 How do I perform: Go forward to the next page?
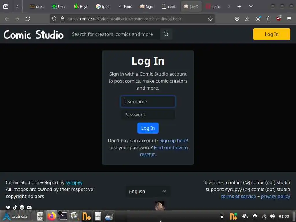[x=17, y=19]
